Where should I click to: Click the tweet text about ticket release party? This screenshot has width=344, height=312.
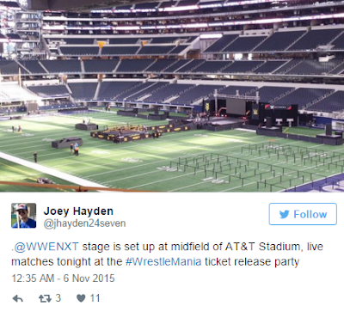click(167, 254)
